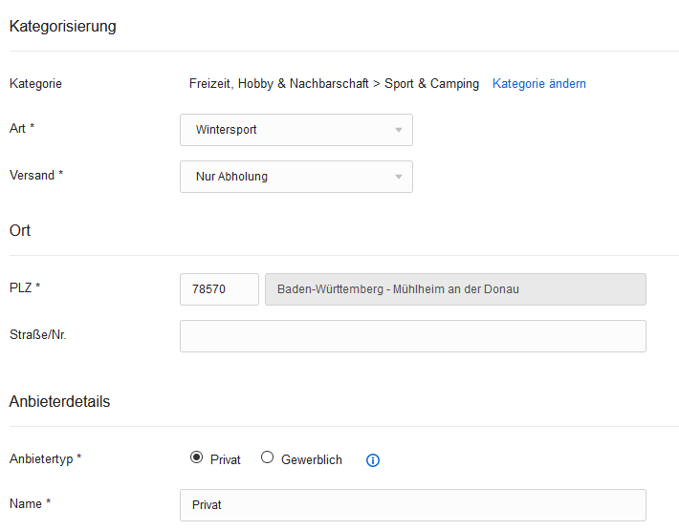Viewport: 679px width, 531px height.
Task: Open the Art dropdown showing Wintersport
Action: (296, 130)
